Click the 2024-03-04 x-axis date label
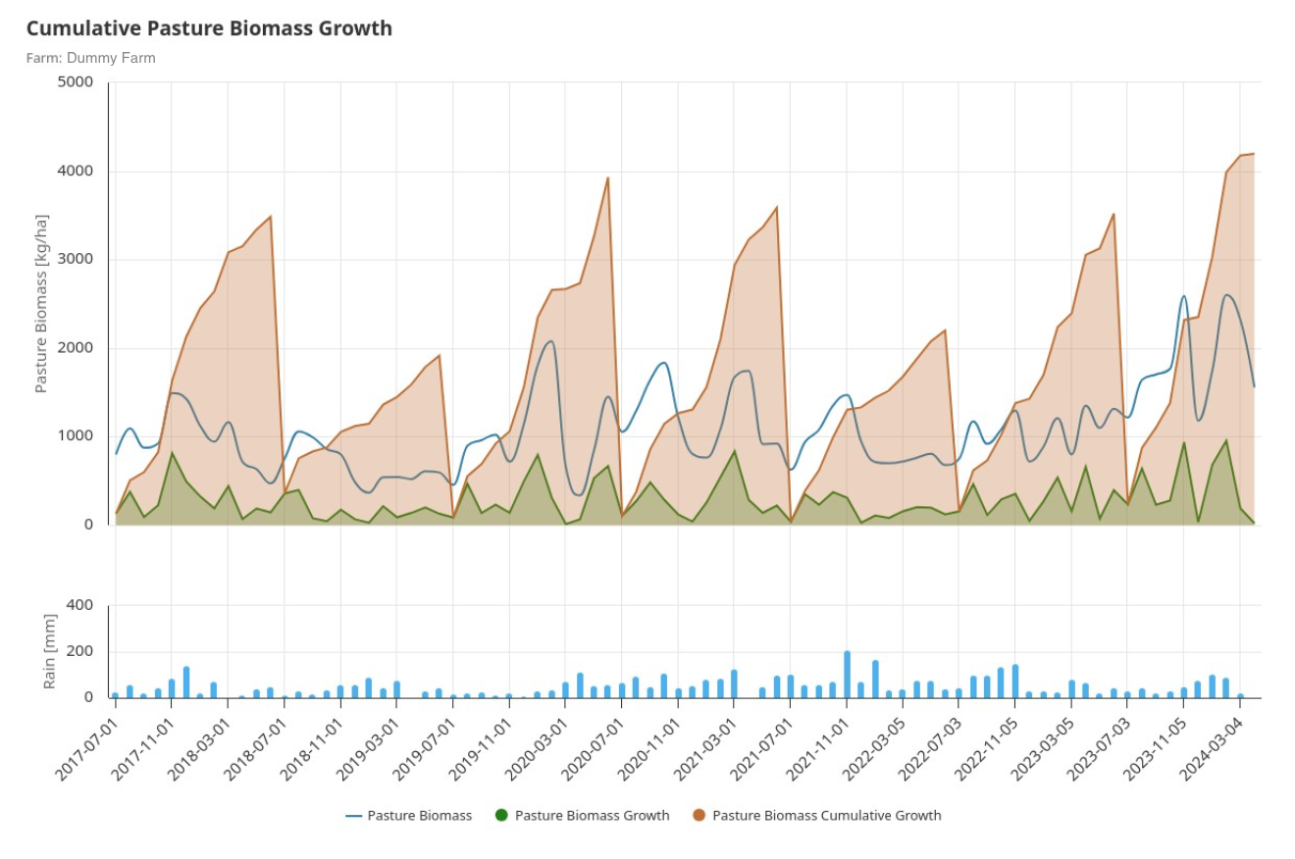Image resolution: width=1295 pixels, height=859 pixels. 1213,744
